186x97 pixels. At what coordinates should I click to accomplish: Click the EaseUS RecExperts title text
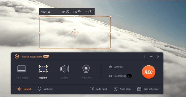point(32,57)
